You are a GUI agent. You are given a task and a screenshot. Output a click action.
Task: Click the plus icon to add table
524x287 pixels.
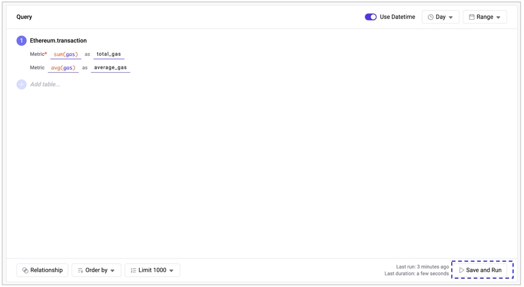[x=22, y=84]
